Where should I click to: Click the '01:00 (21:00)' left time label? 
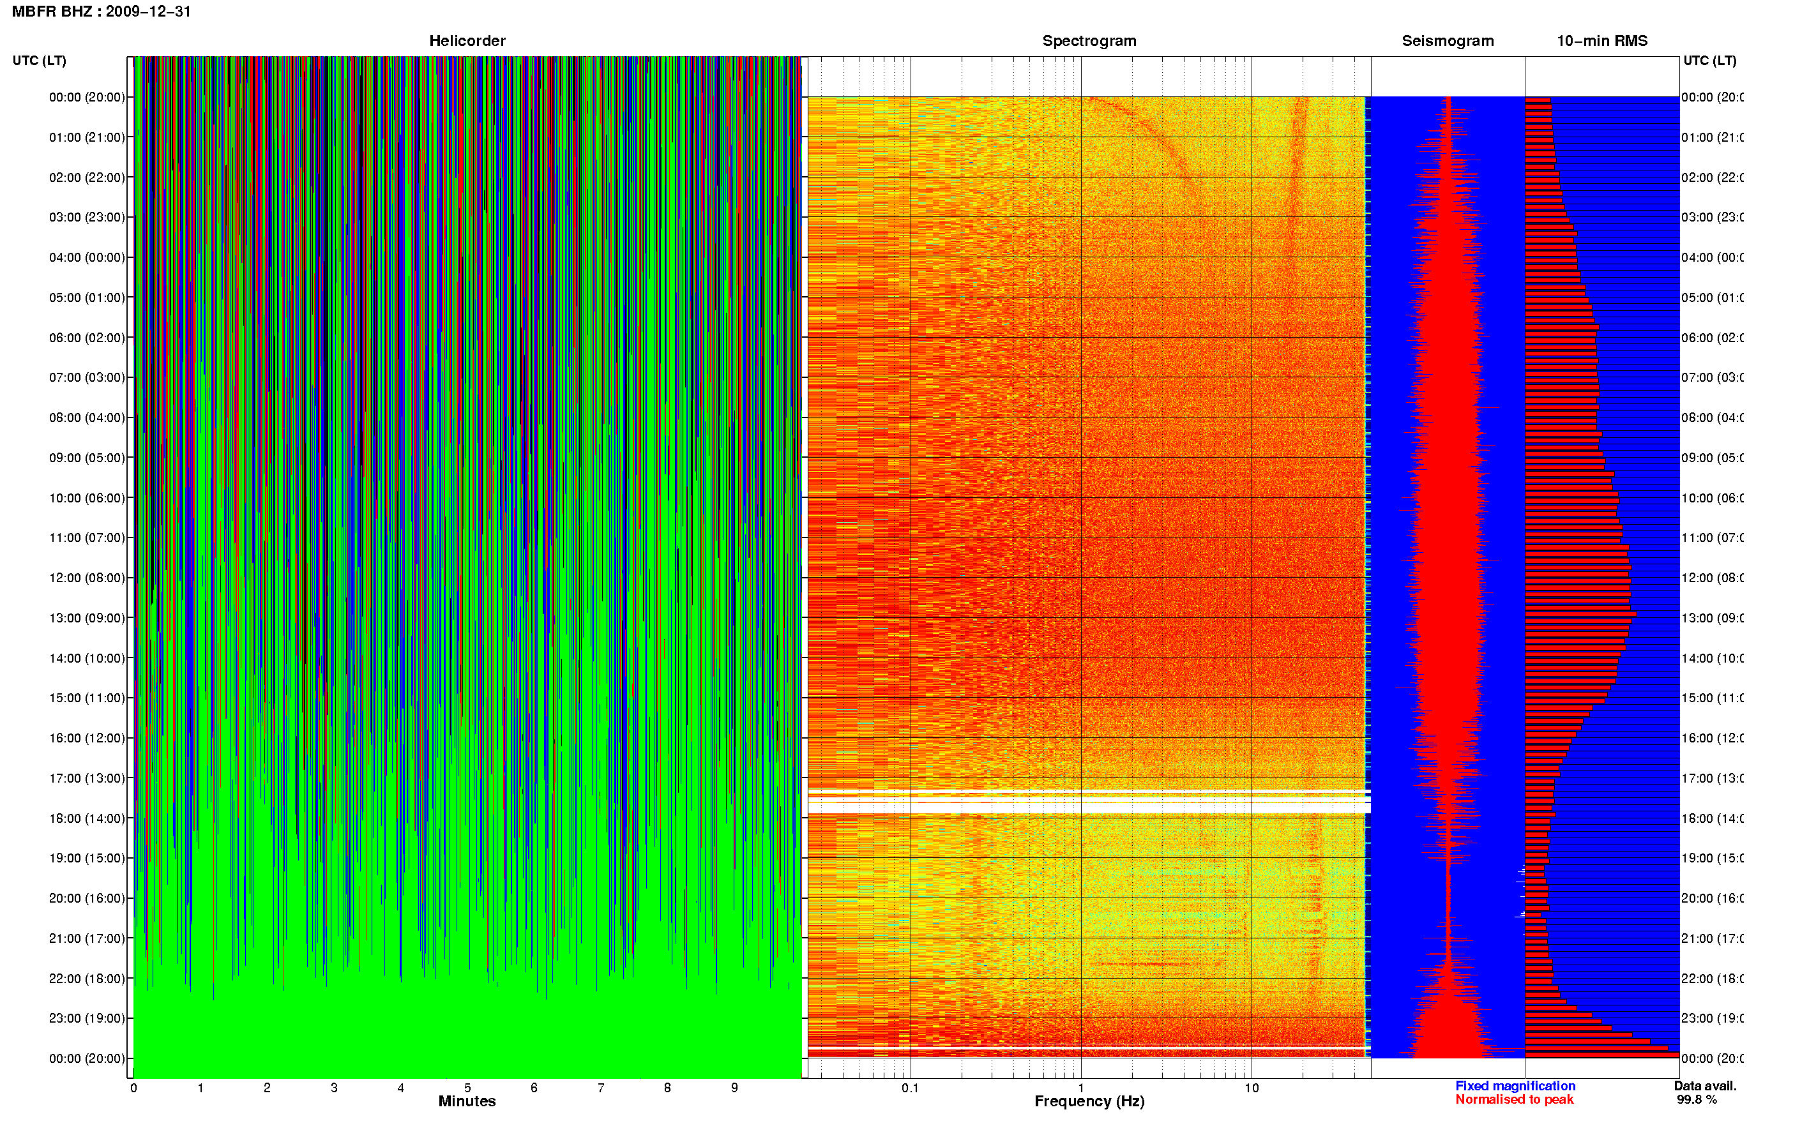[x=87, y=137]
